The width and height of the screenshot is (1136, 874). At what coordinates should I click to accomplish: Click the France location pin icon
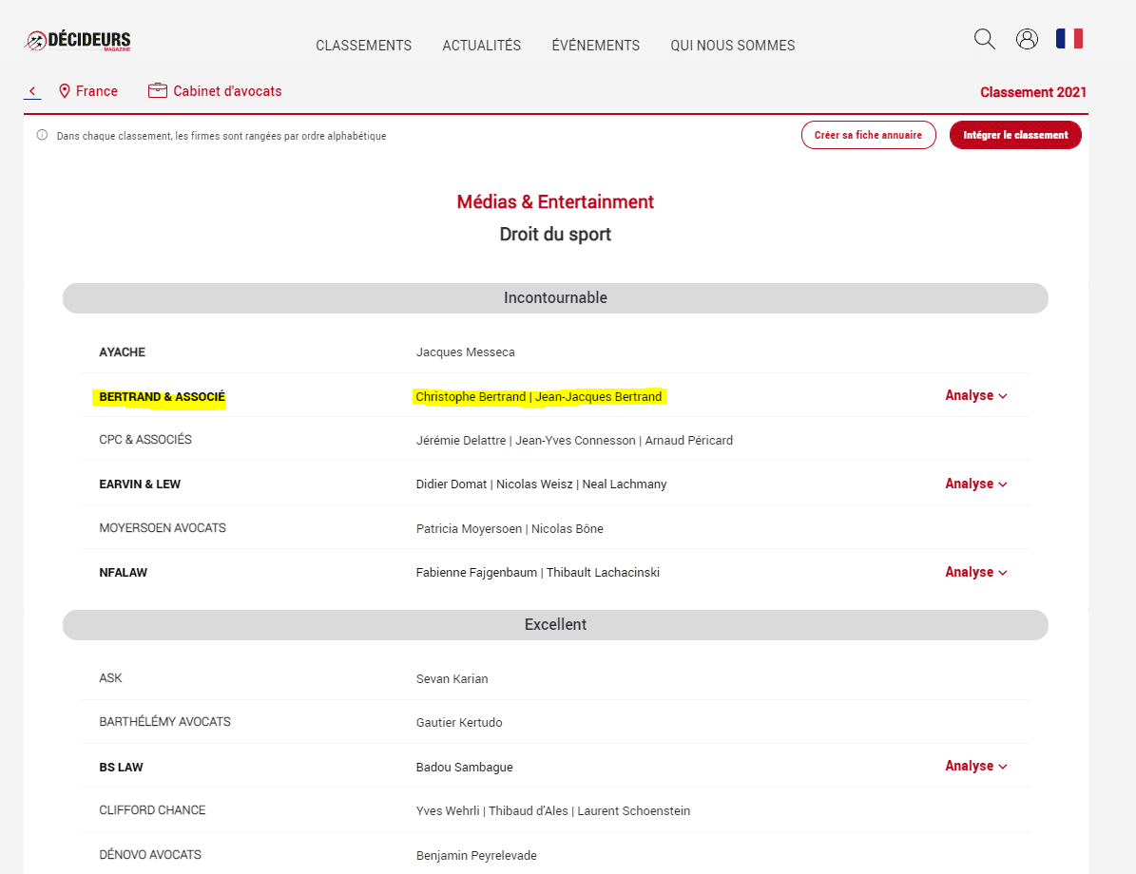(x=65, y=91)
